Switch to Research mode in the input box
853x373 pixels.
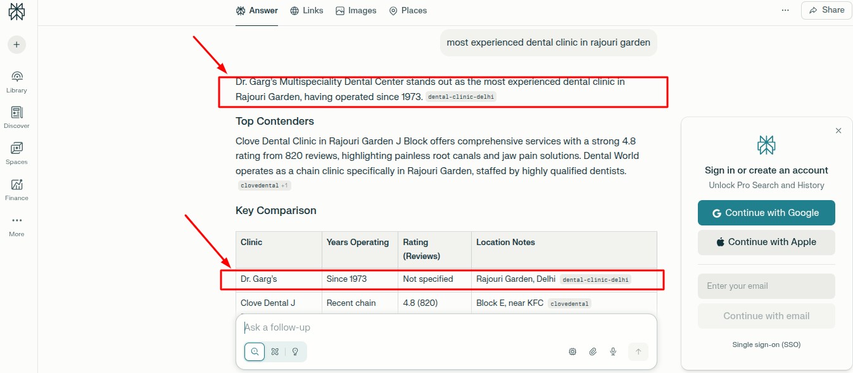tap(275, 351)
